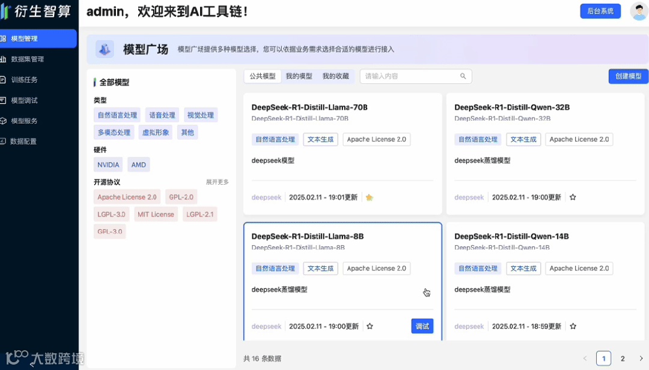This screenshot has width=649, height=370.
Task: Filter by NVIDIA hardware
Action: click(108, 165)
